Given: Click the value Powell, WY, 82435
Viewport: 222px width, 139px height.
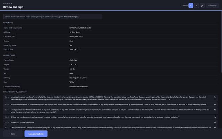Looking at the screenshot, I should (x=76, y=36).
